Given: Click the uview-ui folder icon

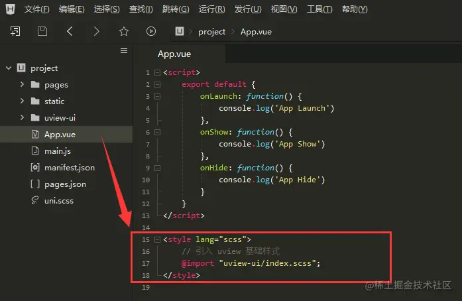Looking at the screenshot, I should (35, 117).
